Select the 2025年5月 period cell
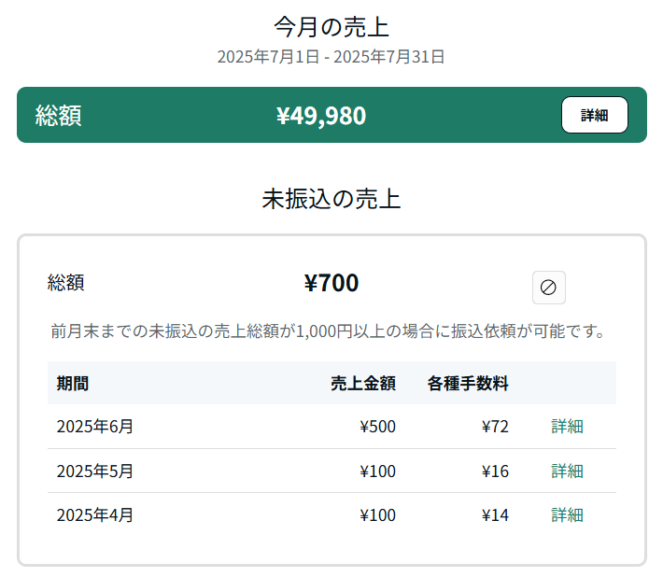Viewport: 663px width, 577px height. click(x=95, y=471)
